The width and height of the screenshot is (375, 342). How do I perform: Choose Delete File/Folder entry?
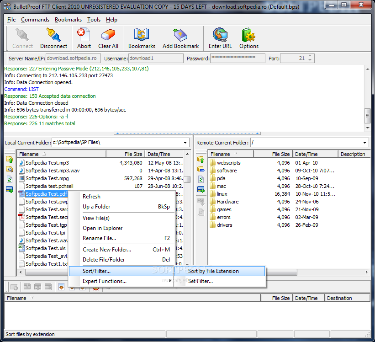(x=121, y=260)
